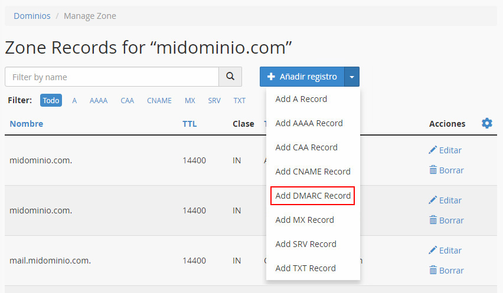Filter records by AAAA type
Image resolution: width=503 pixels, height=293 pixels.
pos(99,101)
